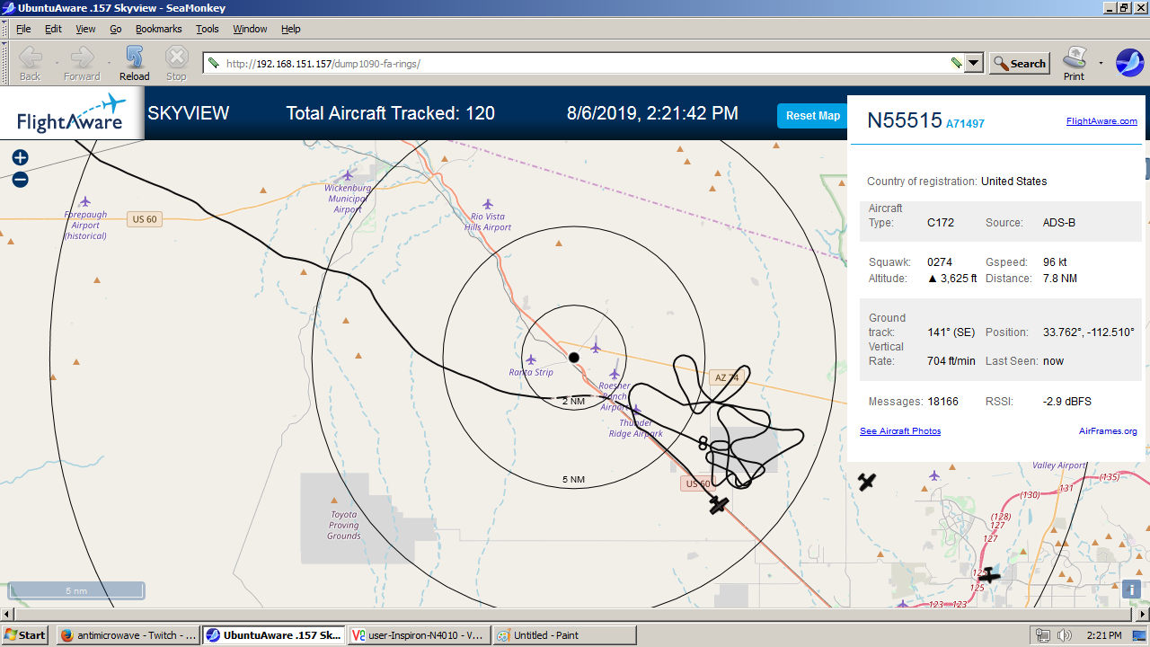Click the volume icon in the system tray

click(x=1065, y=635)
